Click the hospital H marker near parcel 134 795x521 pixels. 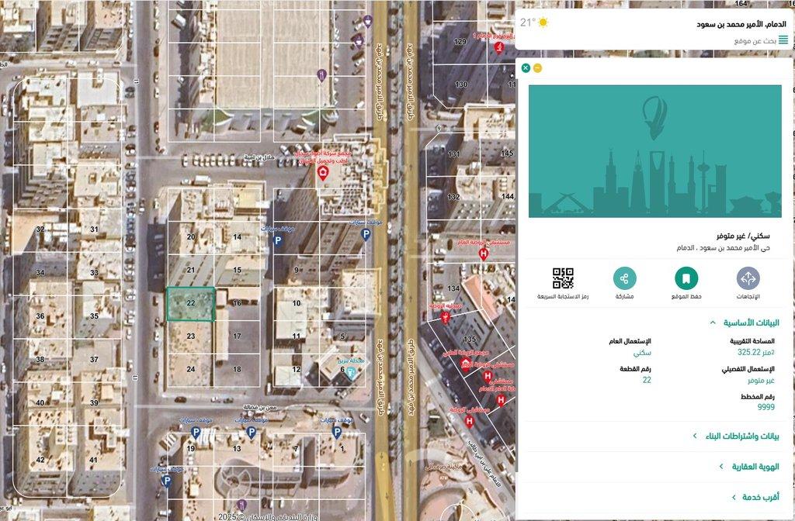tap(484, 254)
